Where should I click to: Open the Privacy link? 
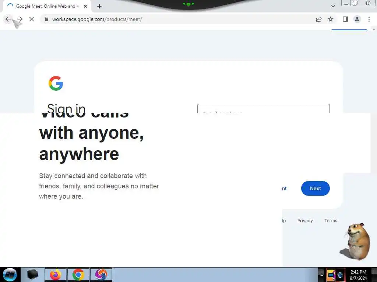click(x=305, y=221)
